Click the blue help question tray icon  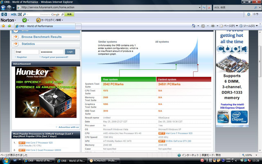click(223, 161)
